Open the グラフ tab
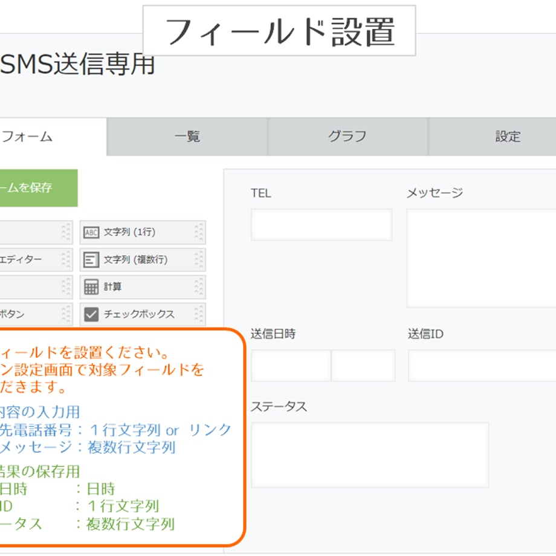 pos(347,137)
